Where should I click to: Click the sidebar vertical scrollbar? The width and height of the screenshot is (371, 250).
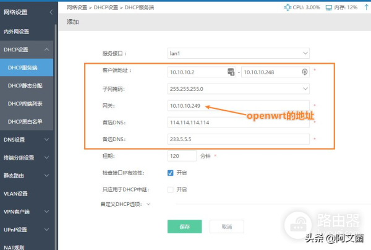(56, 137)
